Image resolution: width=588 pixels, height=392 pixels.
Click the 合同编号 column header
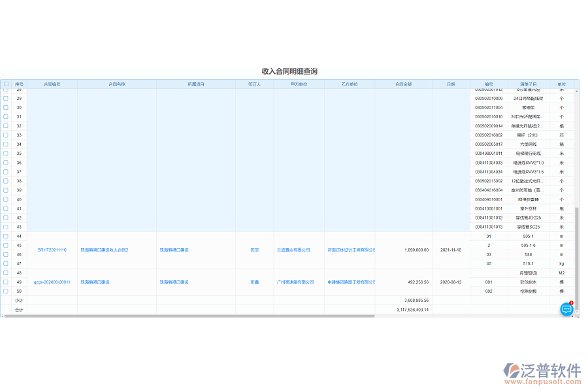click(x=52, y=84)
